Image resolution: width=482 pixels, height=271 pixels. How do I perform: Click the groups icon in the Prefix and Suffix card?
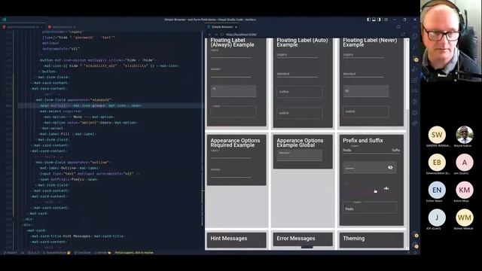[x=386, y=188]
